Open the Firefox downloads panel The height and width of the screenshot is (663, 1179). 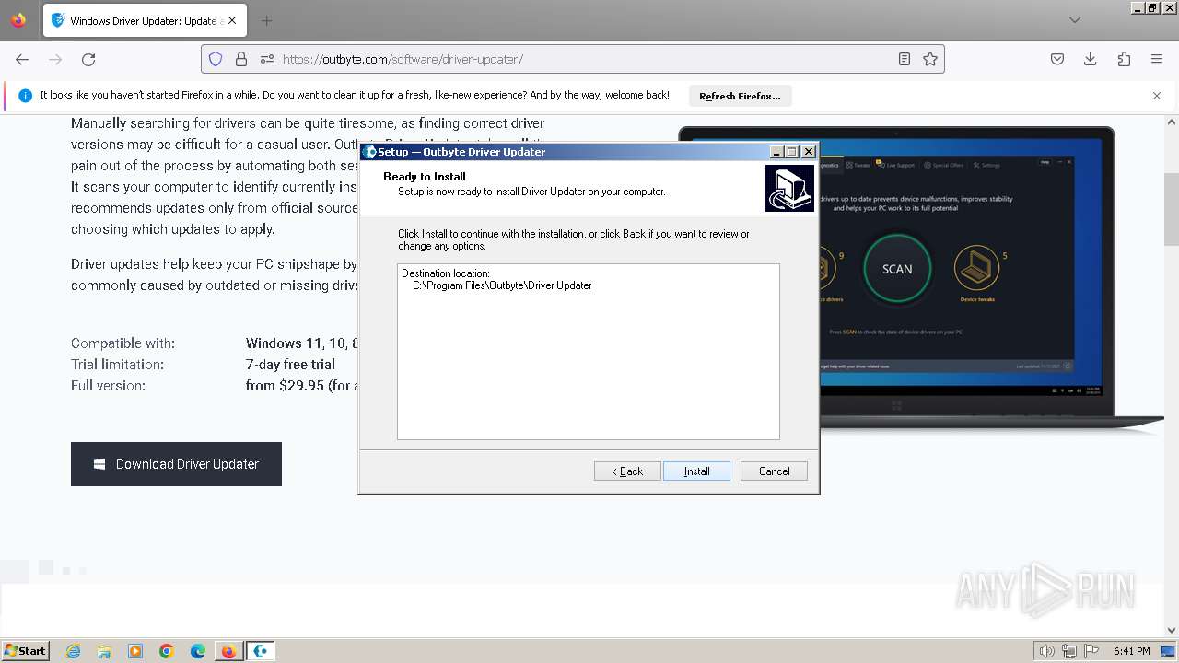[1091, 59]
